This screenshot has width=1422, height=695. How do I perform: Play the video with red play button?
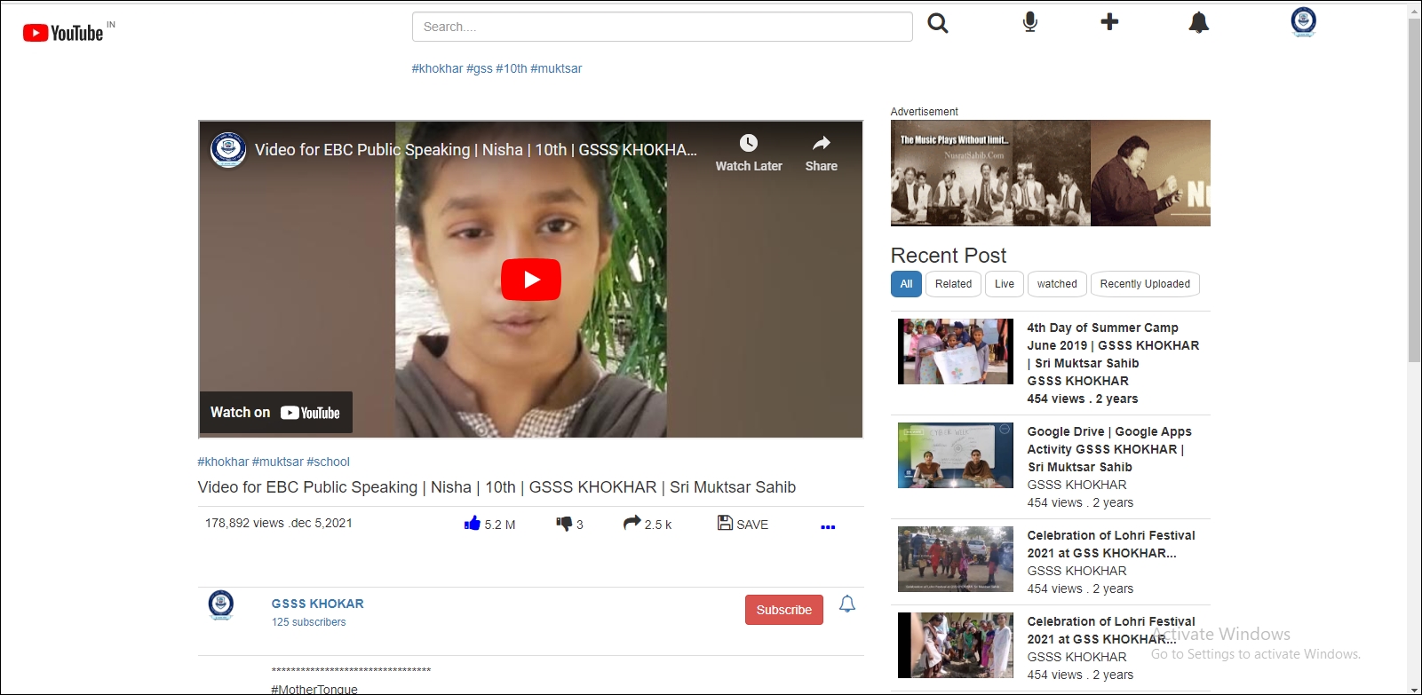pyautogui.click(x=530, y=280)
